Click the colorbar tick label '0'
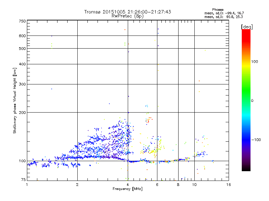Image resolution: width=269 pixels, height=201 pixels. [x=252, y=101]
